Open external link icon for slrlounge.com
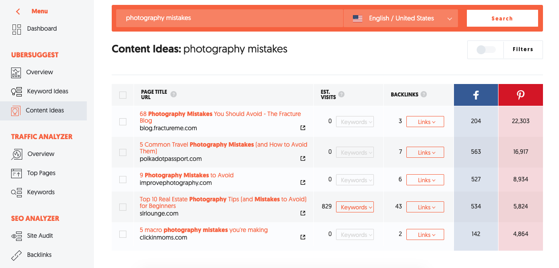 click(303, 213)
